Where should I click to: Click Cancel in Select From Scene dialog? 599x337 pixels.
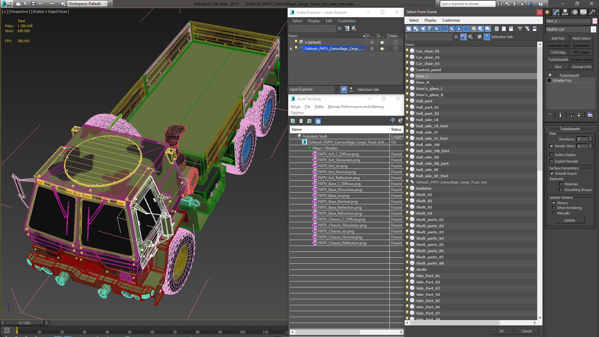click(x=527, y=331)
